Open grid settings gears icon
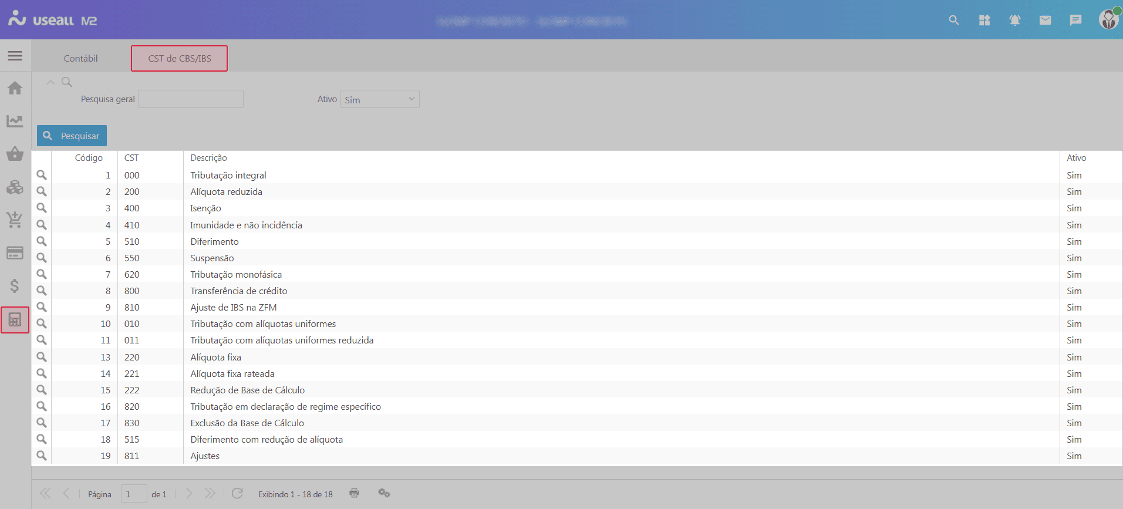Viewport: 1123px width, 509px height. pyautogui.click(x=384, y=493)
